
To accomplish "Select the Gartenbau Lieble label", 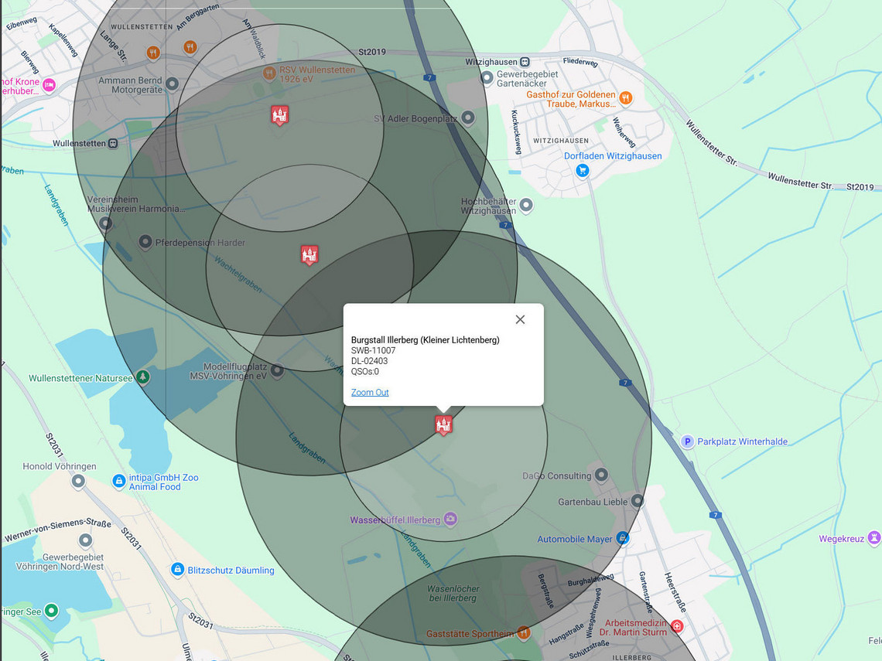I will point(593,502).
